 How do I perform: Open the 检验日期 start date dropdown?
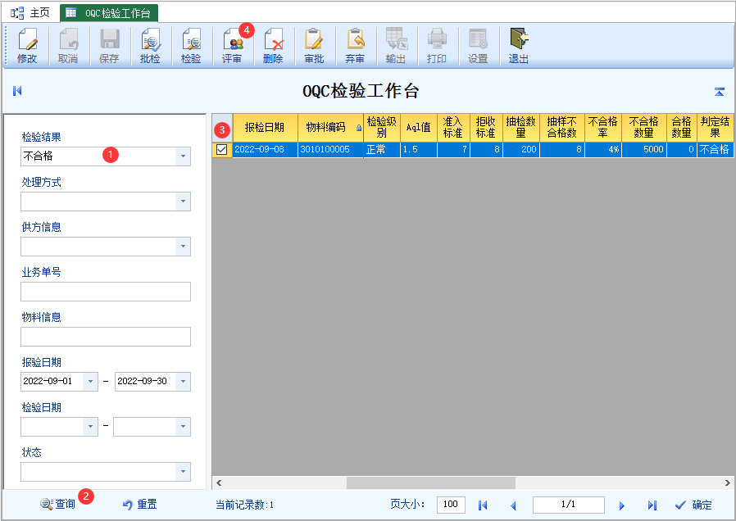[90, 426]
